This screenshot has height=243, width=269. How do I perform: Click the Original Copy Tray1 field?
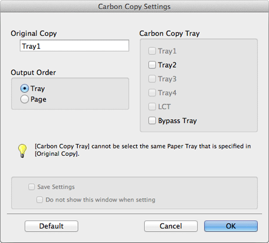[74, 46]
